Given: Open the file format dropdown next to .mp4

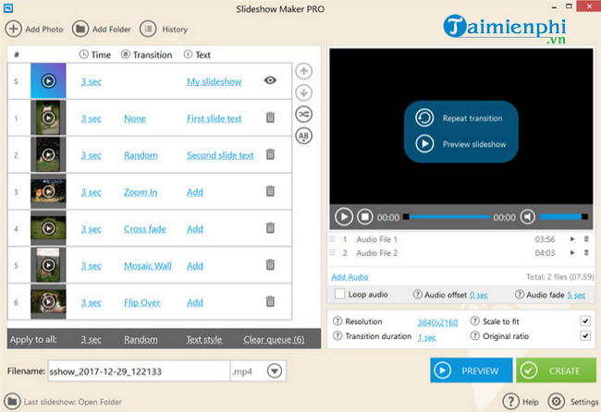Looking at the screenshot, I should click(x=275, y=371).
